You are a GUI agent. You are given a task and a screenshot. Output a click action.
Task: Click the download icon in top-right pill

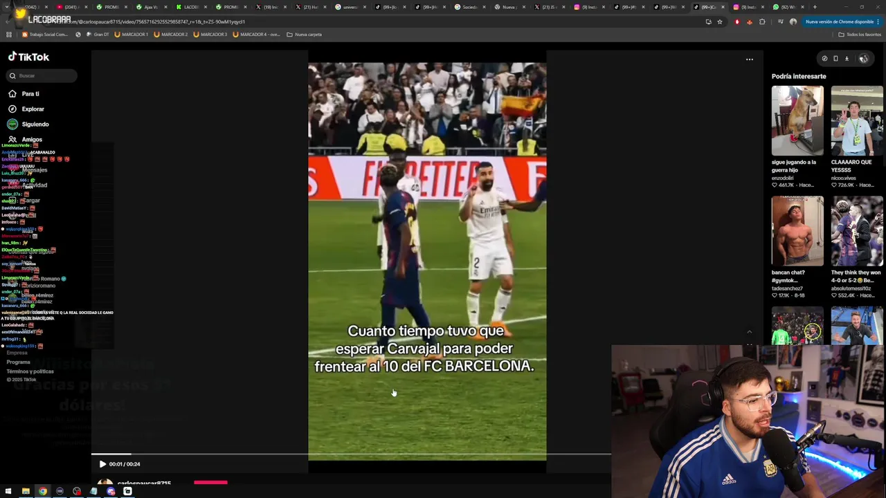tap(847, 59)
